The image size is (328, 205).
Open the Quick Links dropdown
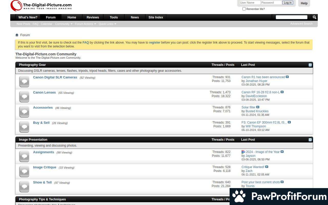coord(107,24)
